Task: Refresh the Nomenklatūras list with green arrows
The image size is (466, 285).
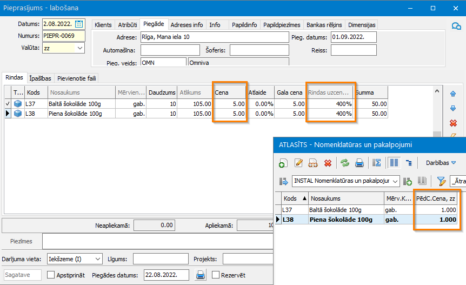Action: tap(345, 163)
